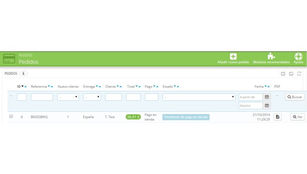Sort Referencia column descending
The width and height of the screenshot is (307, 174).
pos(49,86)
